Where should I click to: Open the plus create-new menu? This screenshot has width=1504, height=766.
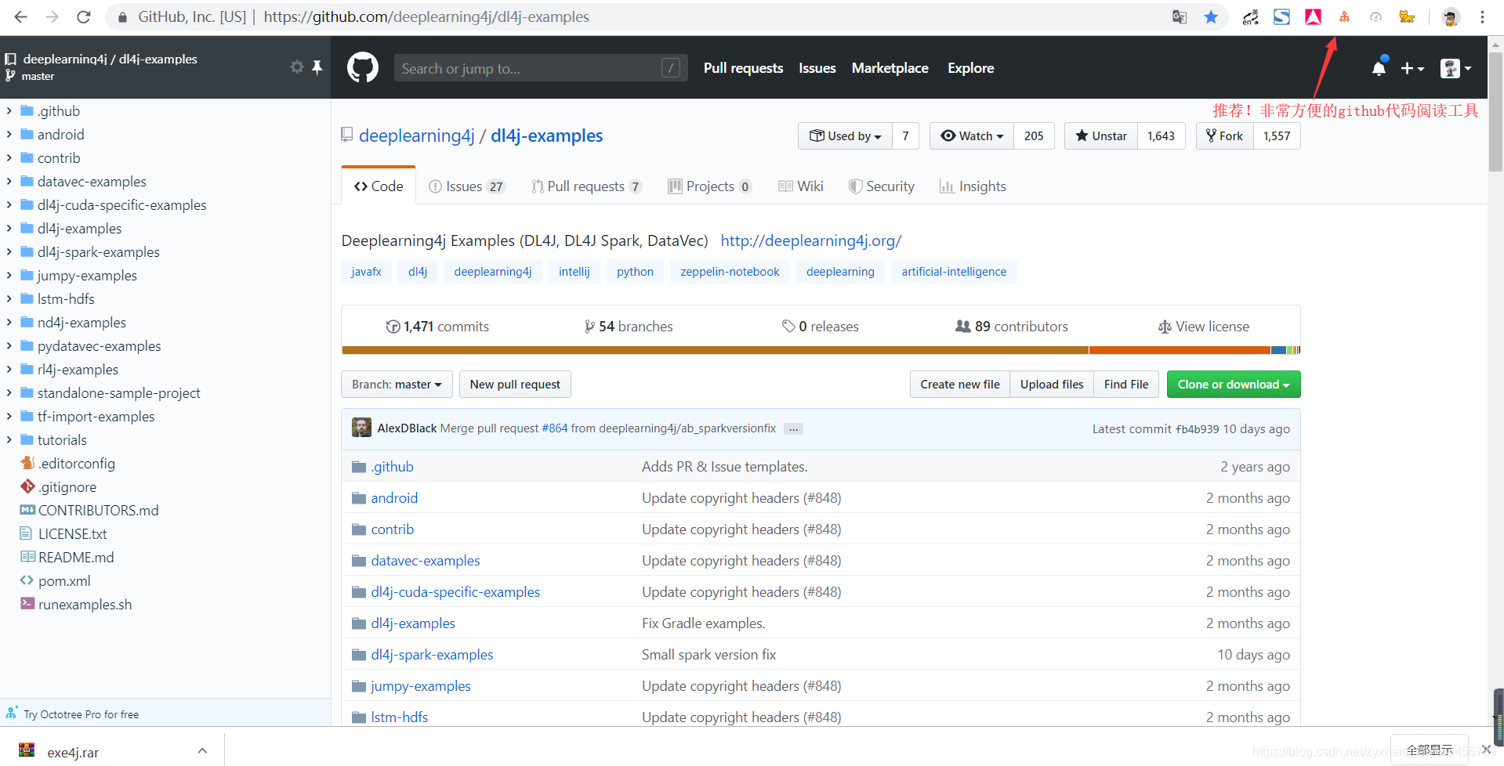tap(1412, 68)
